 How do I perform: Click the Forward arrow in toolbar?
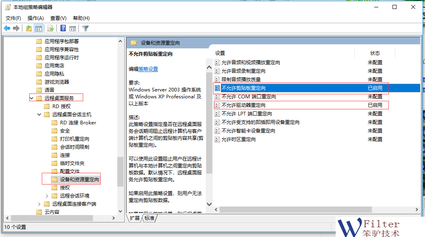point(16,28)
